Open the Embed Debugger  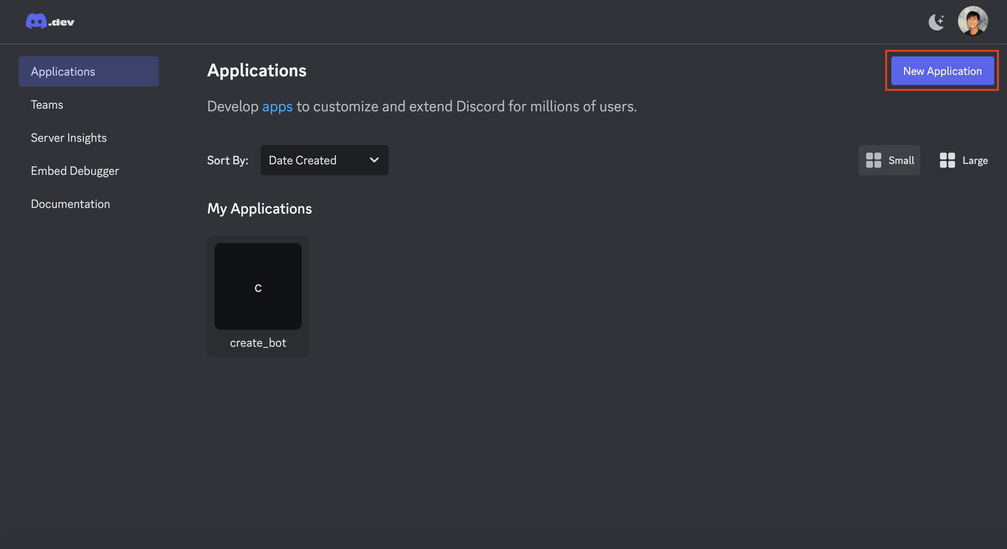coord(75,171)
